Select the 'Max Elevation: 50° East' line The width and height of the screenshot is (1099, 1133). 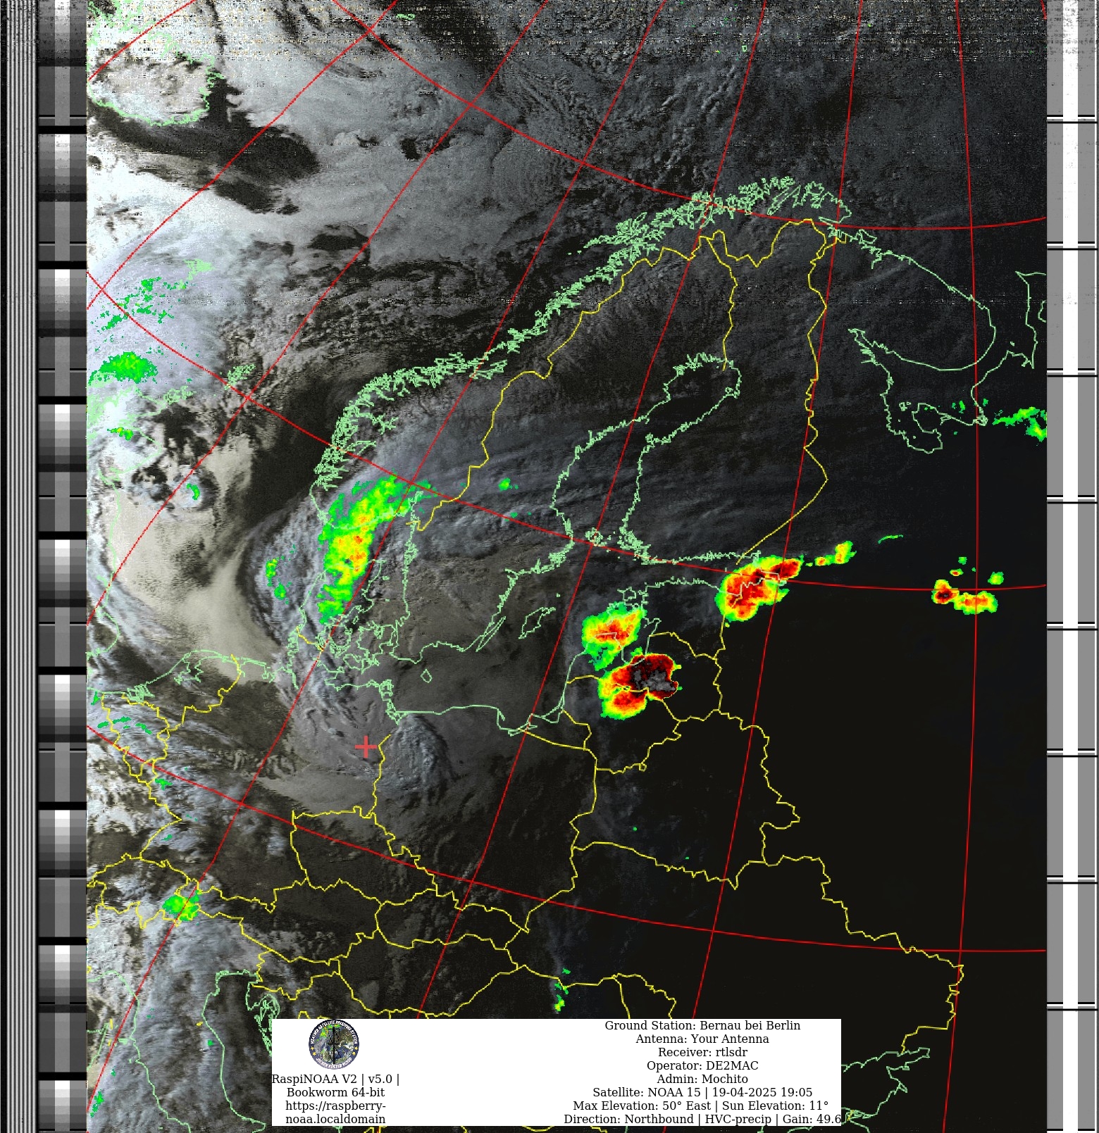pos(701,1106)
